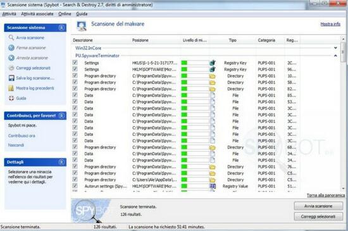
Task: Click the Ferma scansione sidebar icon
Action: coord(11,47)
